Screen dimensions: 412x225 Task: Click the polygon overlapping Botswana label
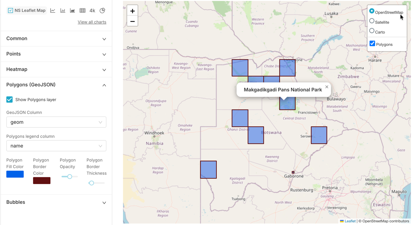click(x=256, y=135)
